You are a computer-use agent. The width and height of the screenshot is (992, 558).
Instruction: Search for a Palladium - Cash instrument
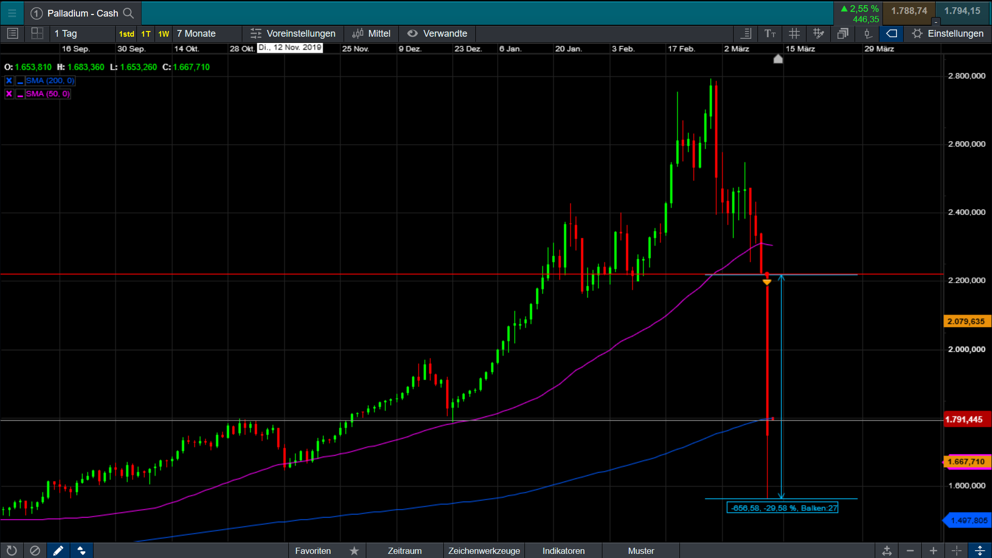click(x=129, y=13)
